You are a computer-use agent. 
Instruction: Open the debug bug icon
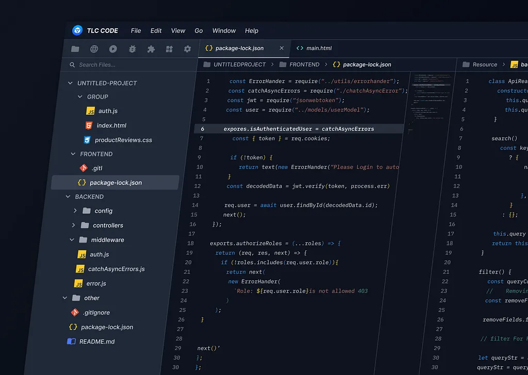click(132, 49)
